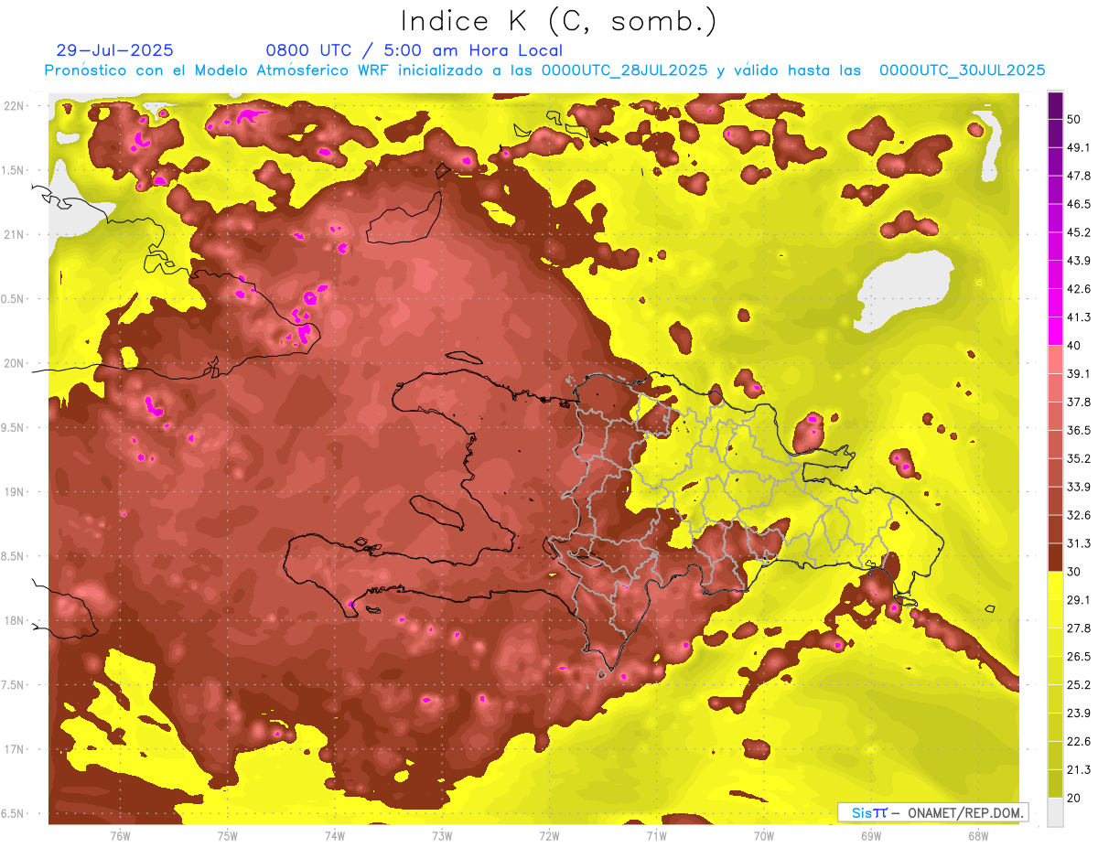Click the colorbar value '30'
Screen dimensions: 1098x848
point(1074,572)
